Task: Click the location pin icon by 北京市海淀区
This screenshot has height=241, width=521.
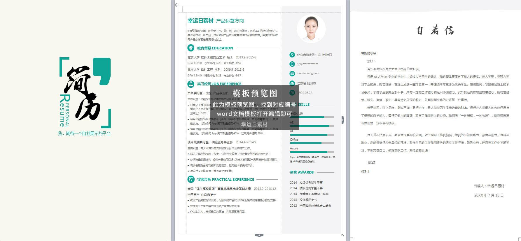Action: coord(292,55)
